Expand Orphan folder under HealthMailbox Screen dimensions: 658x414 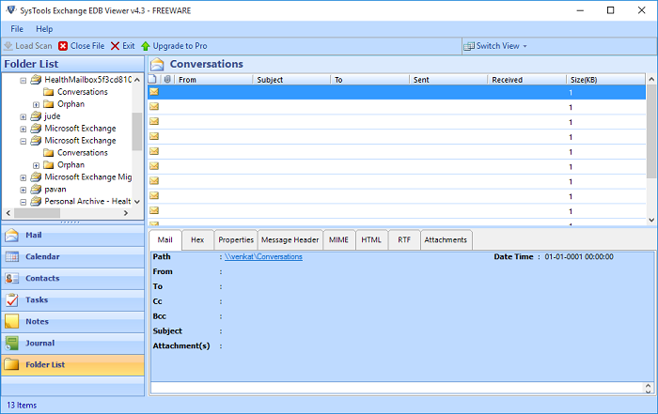point(36,105)
